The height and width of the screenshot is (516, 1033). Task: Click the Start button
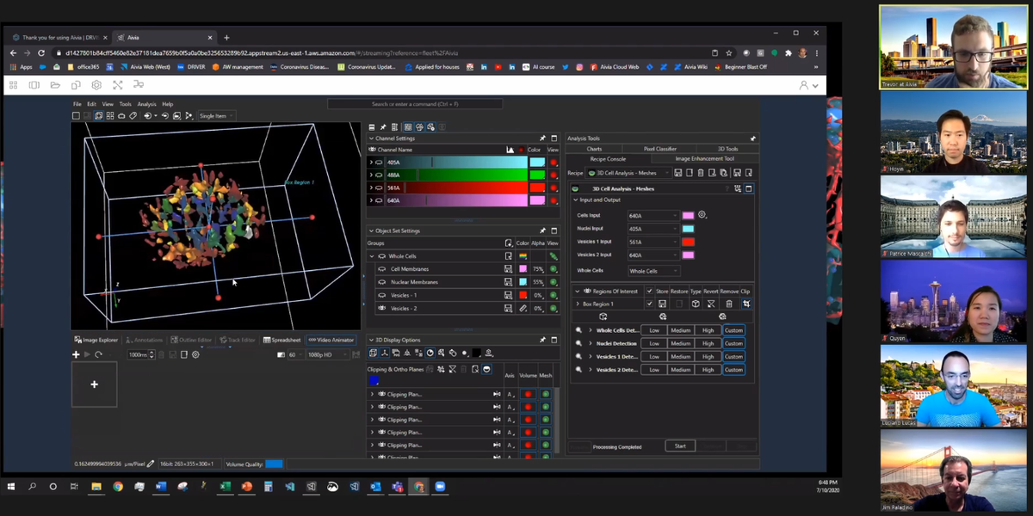[680, 446]
